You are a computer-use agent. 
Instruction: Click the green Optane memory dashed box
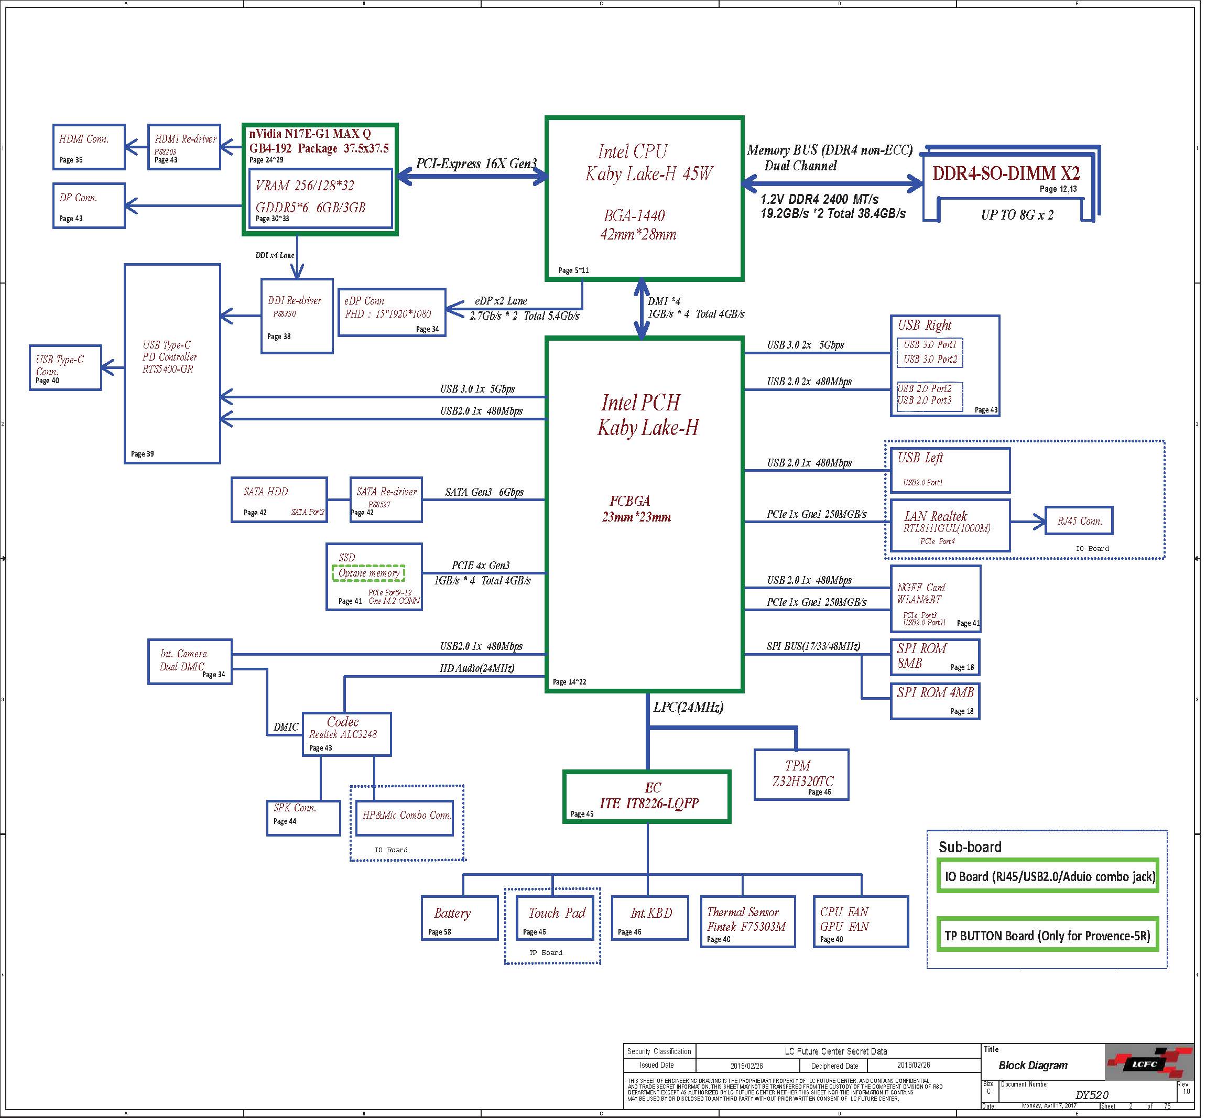click(368, 573)
